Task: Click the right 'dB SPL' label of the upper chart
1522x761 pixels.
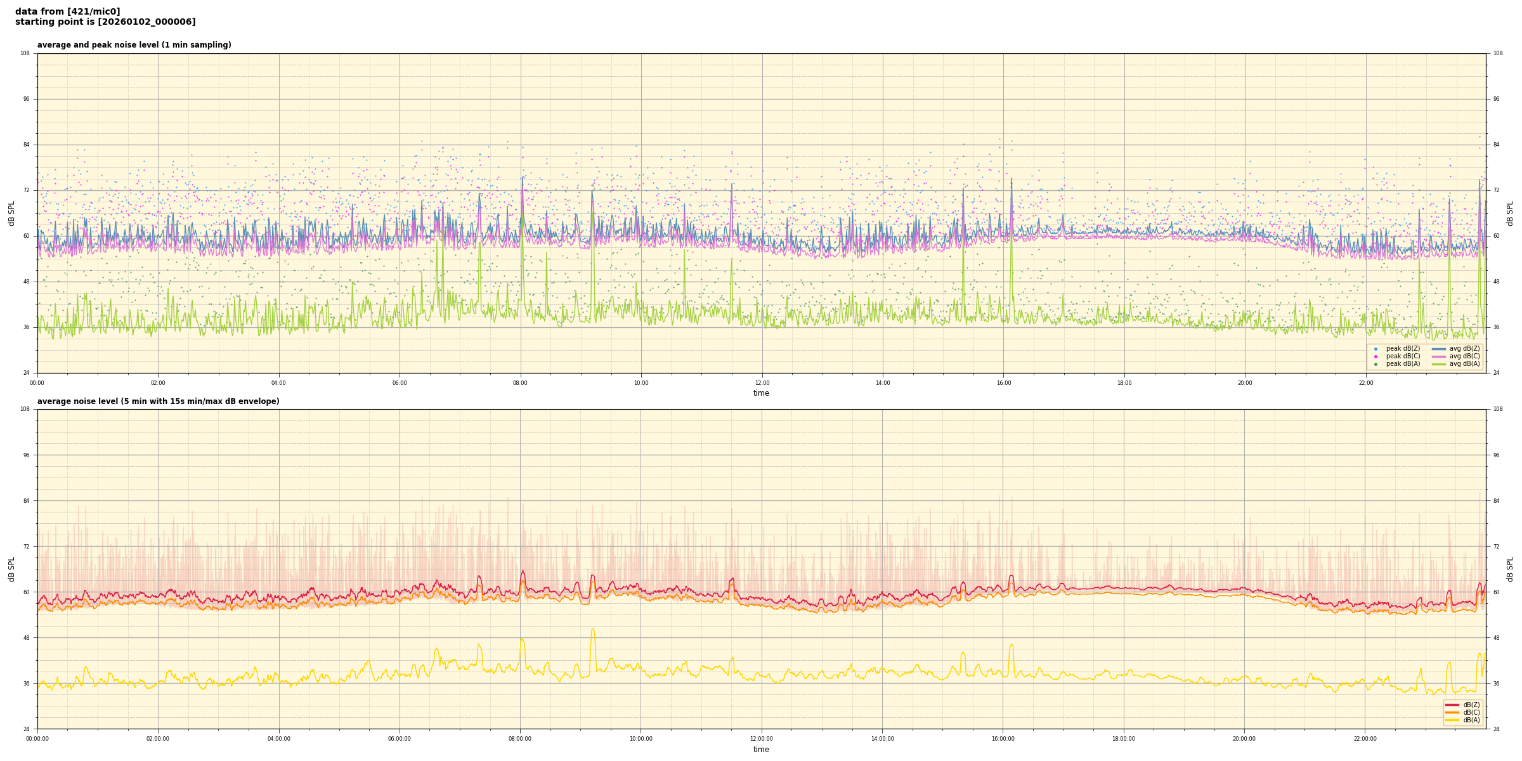Action: point(1510,213)
